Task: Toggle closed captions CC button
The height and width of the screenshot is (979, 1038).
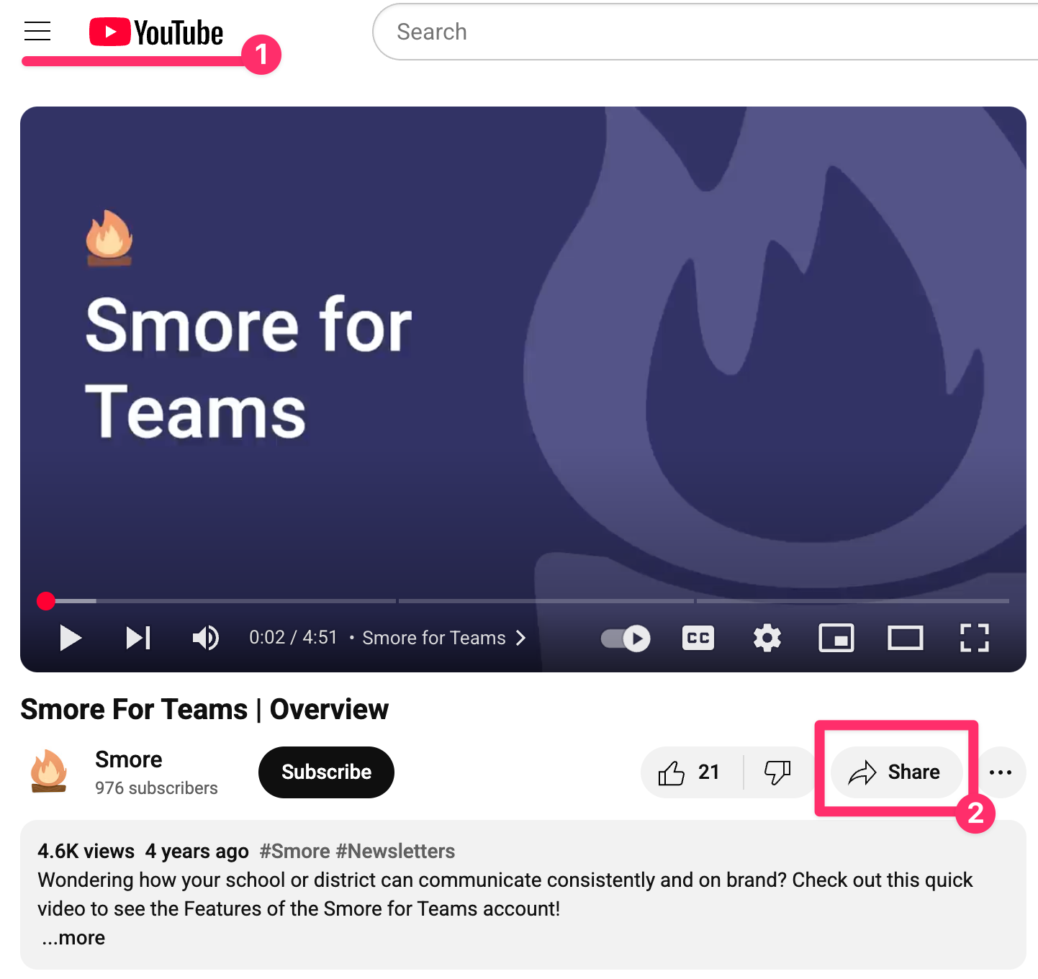Action: pos(698,638)
